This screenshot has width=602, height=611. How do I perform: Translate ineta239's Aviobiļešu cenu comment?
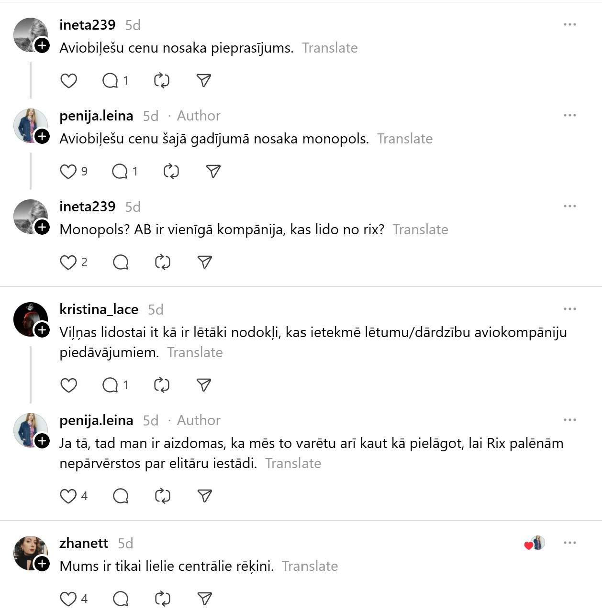(330, 48)
